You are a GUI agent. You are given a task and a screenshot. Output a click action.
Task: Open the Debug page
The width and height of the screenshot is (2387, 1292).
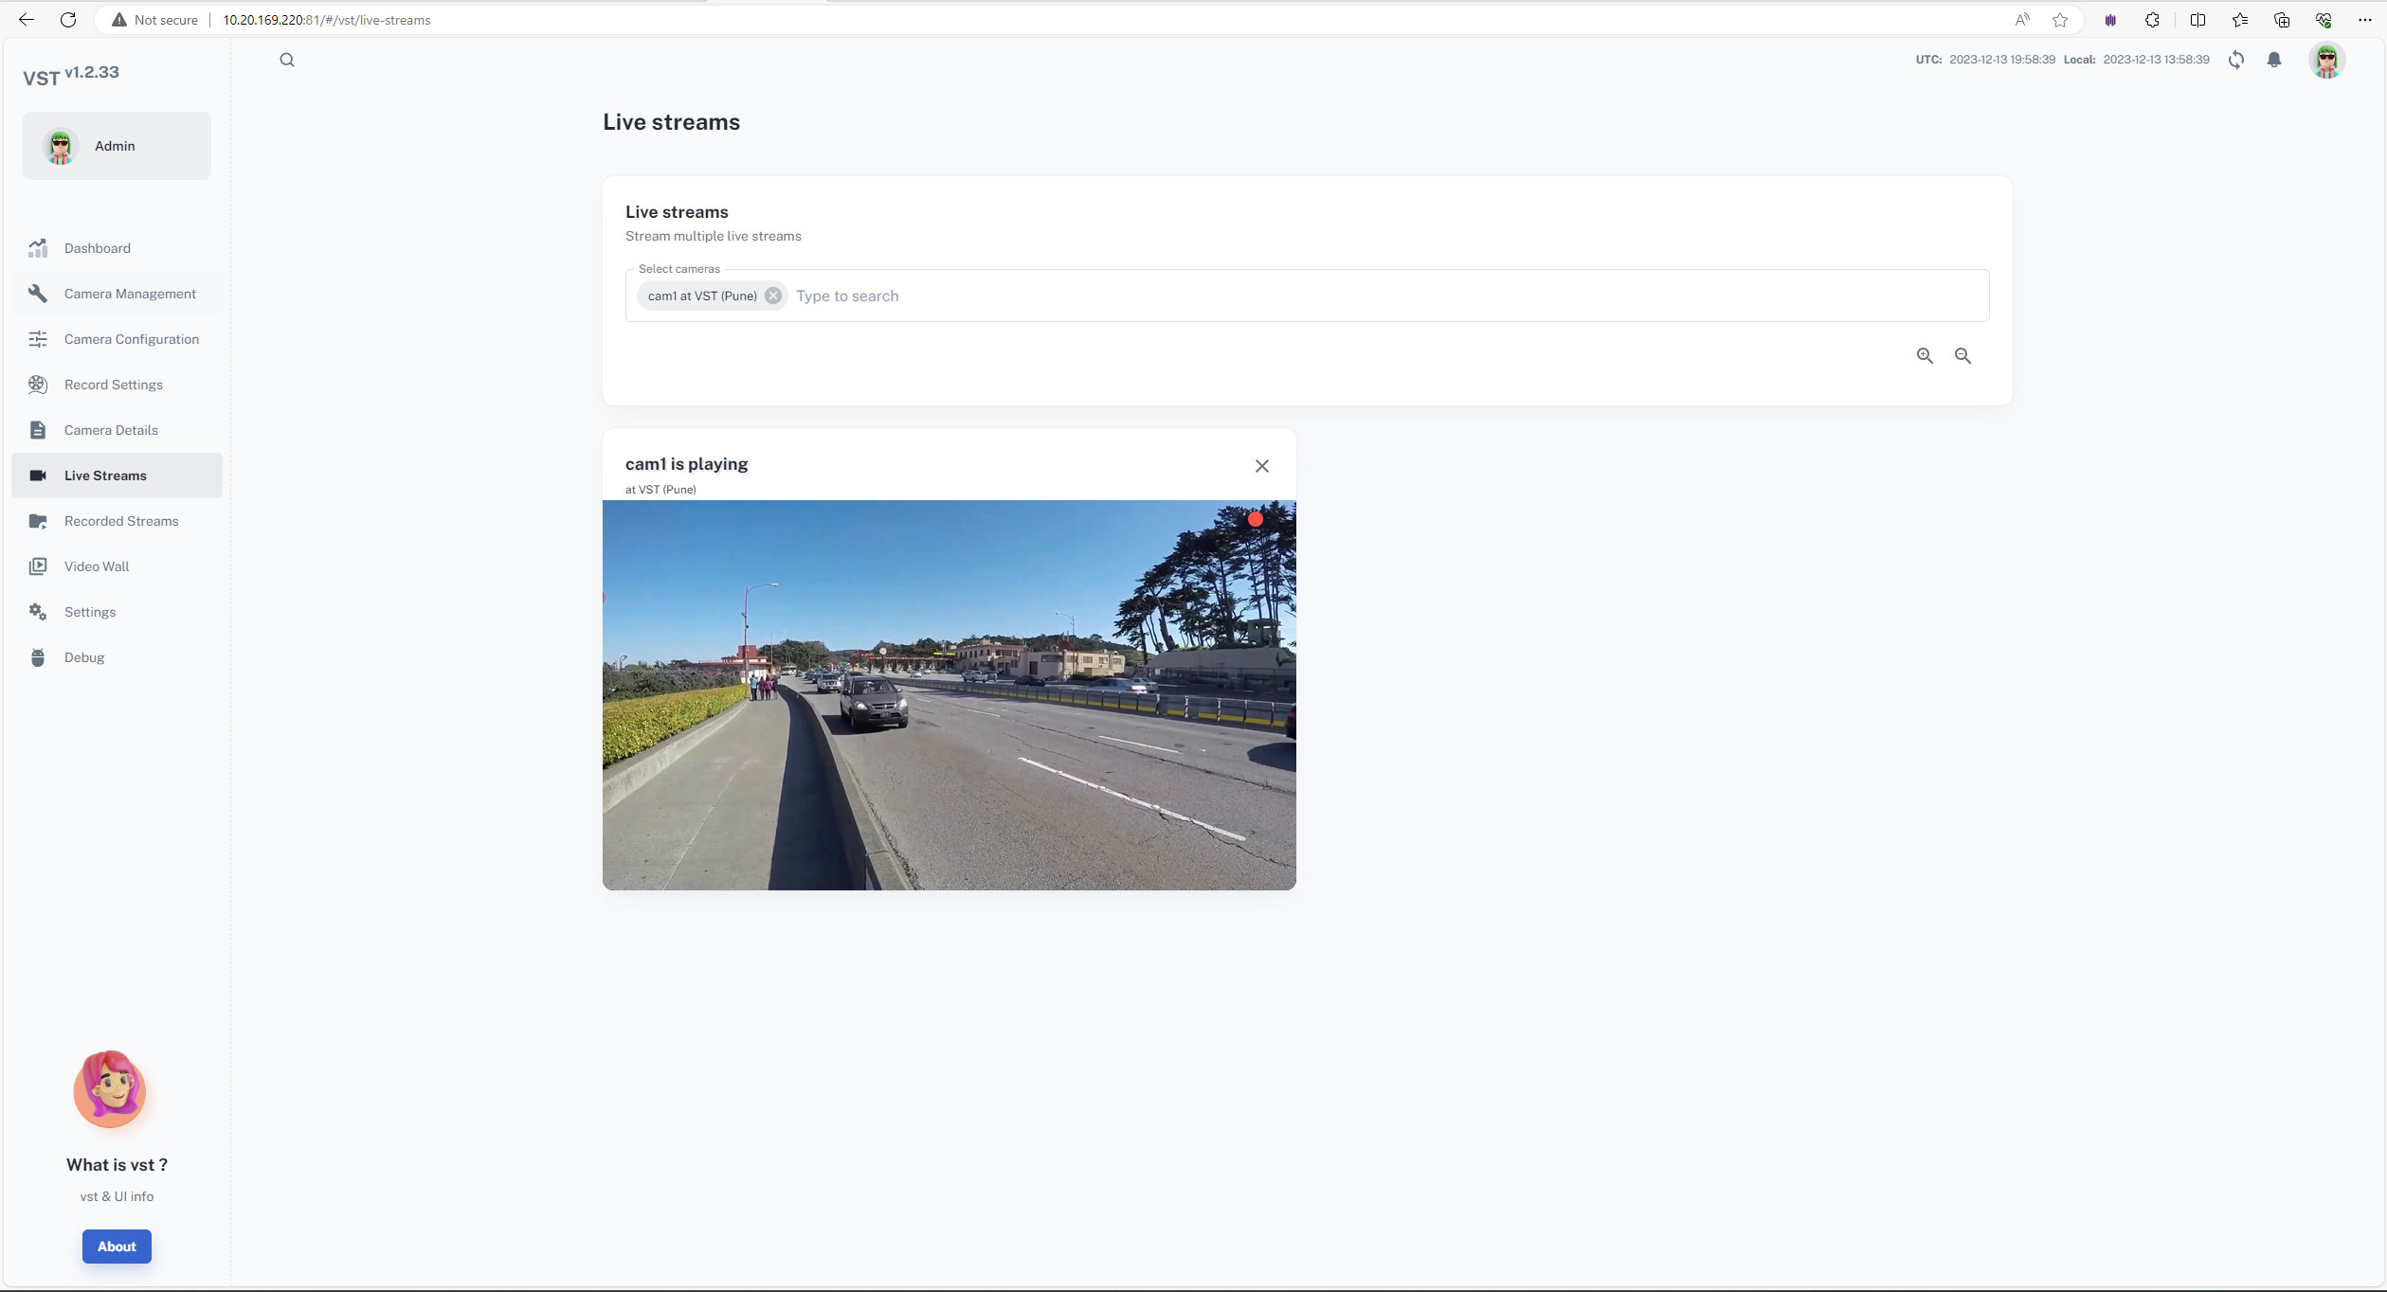coord(84,657)
